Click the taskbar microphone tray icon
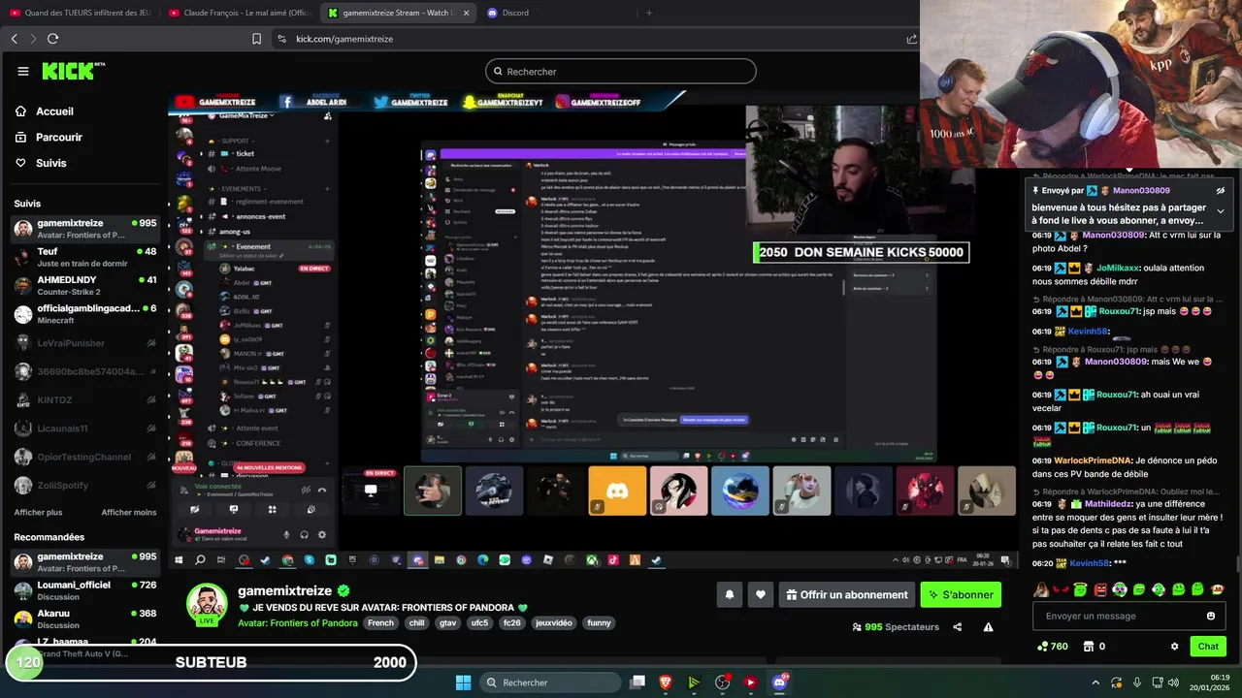 tap(1137, 682)
